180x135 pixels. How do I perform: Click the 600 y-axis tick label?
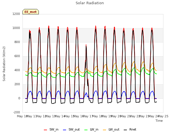(x=17, y=56)
